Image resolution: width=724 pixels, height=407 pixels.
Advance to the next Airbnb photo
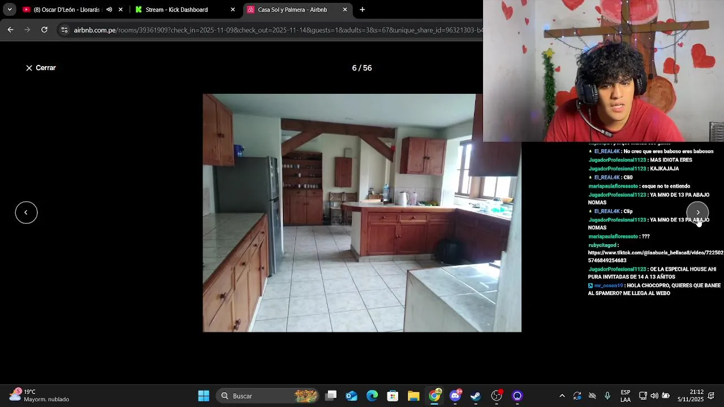tap(697, 213)
